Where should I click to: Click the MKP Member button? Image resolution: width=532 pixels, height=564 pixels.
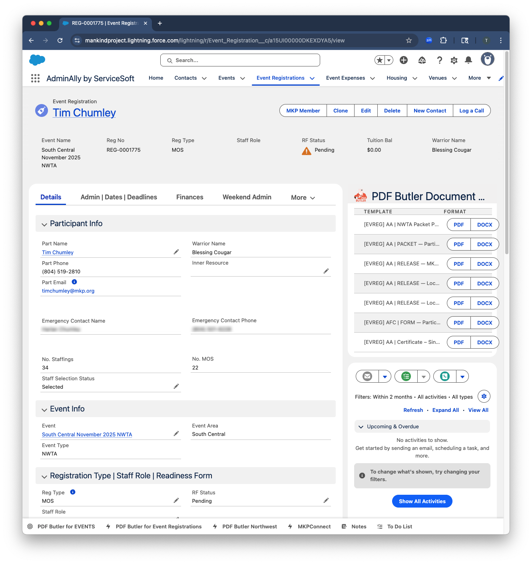(x=303, y=110)
